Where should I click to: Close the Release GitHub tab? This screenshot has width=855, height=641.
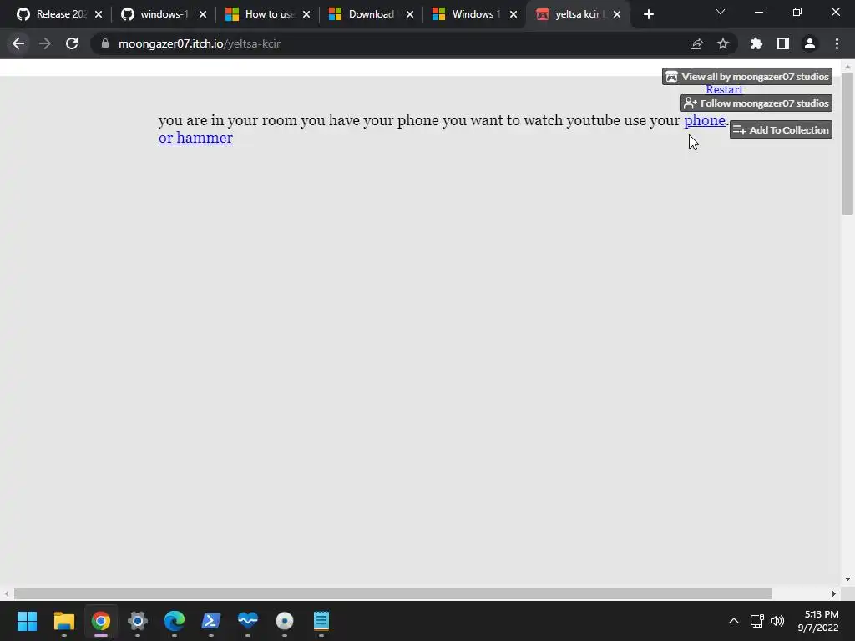click(99, 14)
